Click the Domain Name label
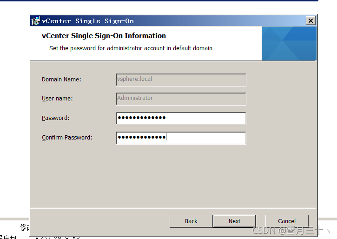The height and width of the screenshot is (239, 337). pos(61,80)
